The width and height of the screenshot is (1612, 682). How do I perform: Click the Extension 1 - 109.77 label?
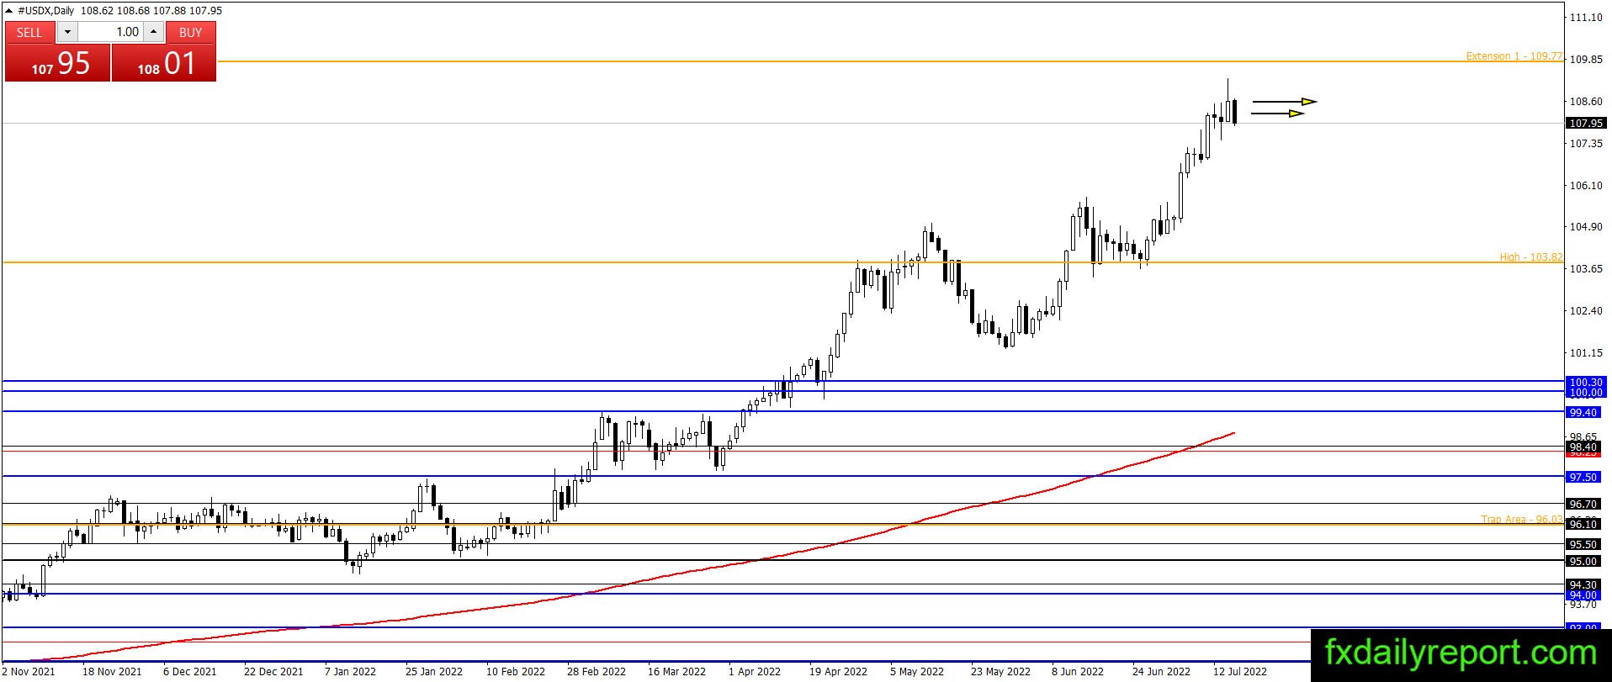click(x=1514, y=56)
